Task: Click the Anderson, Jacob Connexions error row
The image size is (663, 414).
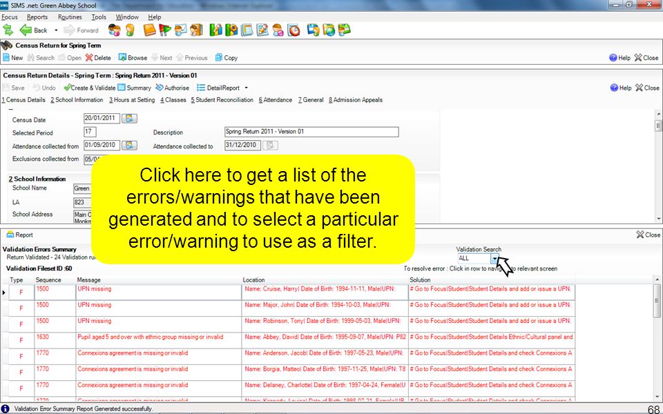Action: (291, 357)
